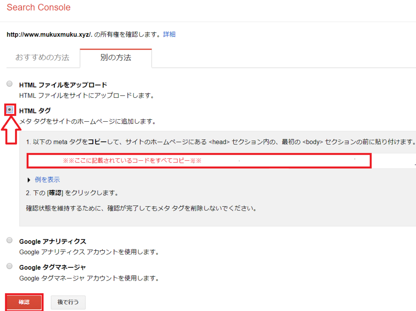
Task: Click text Google タグマネージャ アカウントを使用します。
Action: pyautogui.click(x=89, y=278)
